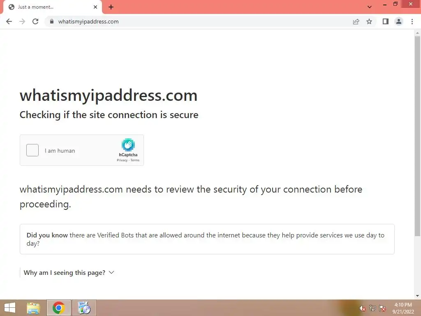Open the Chrome profile avatar menu
This screenshot has height=316, width=421.
[399, 21]
